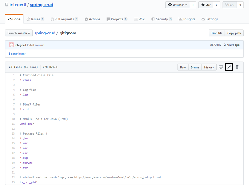Click the Copy path button
Viewport: 249px width, 191px height.
(x=234, y=33)
